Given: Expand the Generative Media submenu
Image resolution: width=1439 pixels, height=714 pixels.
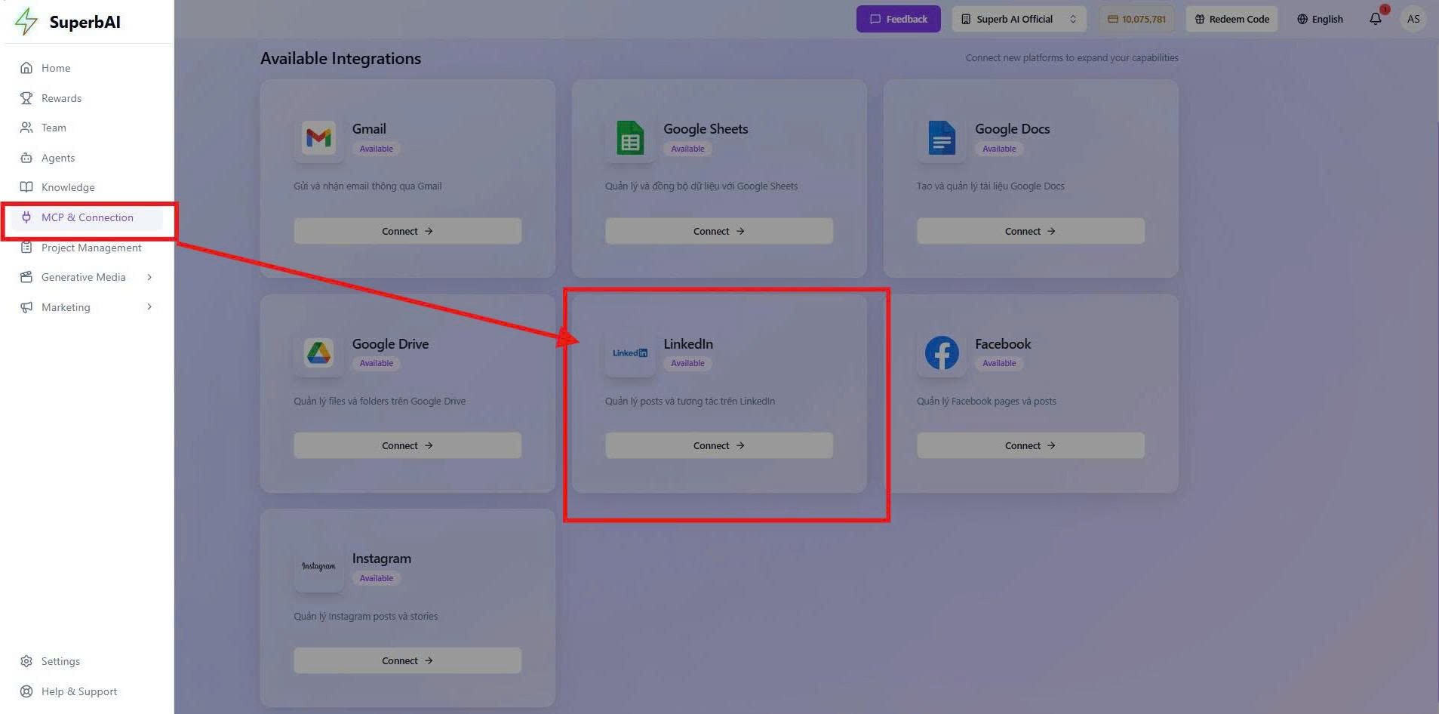Looking at the screenshot, I should coord(149,277).
